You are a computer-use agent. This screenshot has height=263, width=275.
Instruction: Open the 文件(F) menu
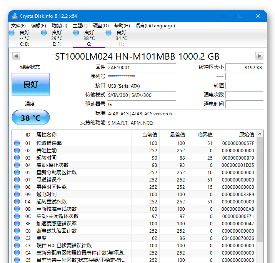tap(18, 26)
